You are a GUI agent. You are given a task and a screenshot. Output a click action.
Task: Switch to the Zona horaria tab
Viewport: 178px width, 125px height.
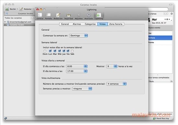pos(116,24)
